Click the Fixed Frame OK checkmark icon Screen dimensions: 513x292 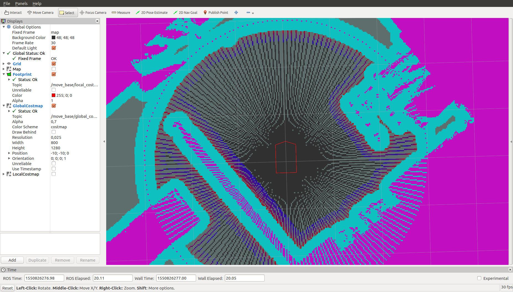click(14, 58)
